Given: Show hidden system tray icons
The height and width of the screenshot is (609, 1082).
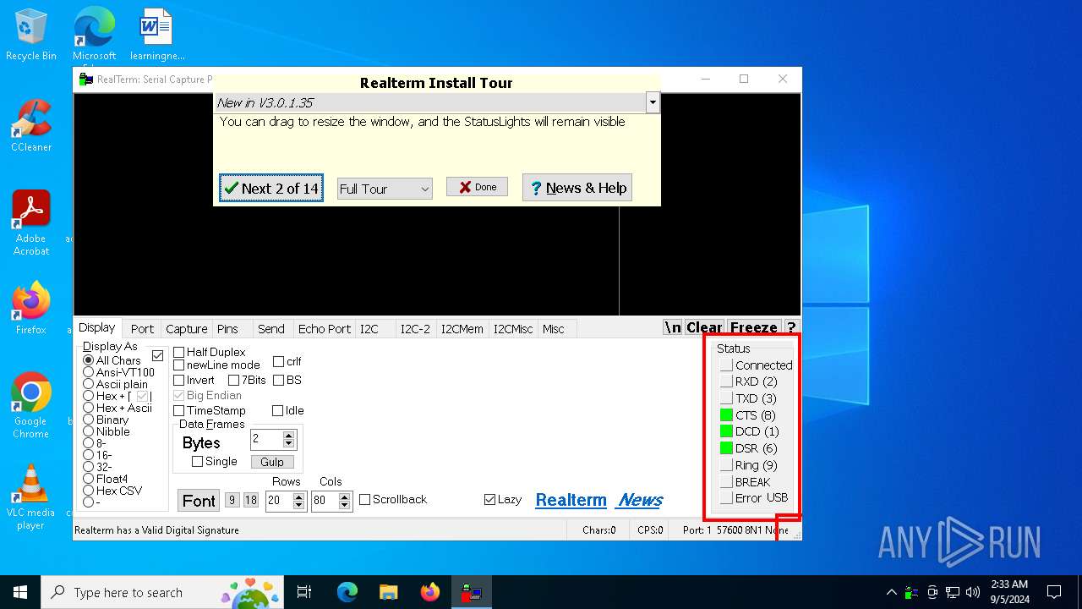Looking at the screenshot, I should [x=892, y=592].
